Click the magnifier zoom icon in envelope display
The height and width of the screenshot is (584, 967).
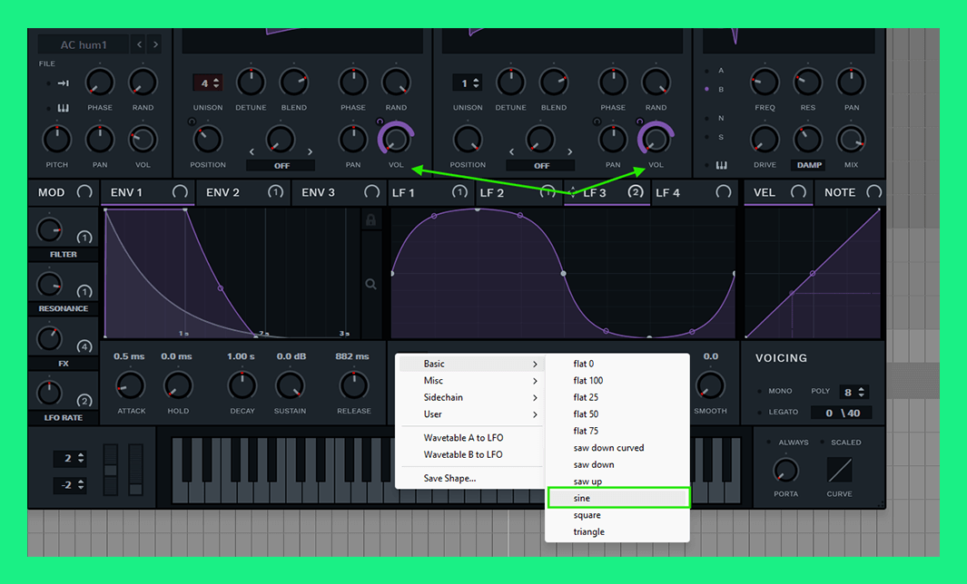[370, 285]
